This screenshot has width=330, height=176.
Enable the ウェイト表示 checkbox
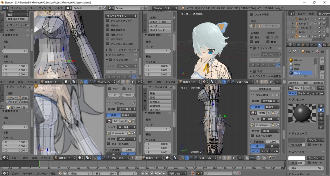pos(251,14)
